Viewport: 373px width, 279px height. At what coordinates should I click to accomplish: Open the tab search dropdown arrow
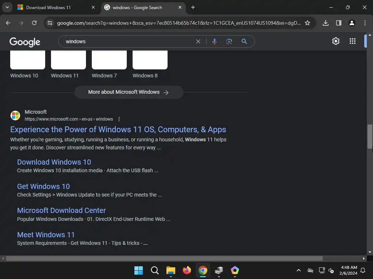click(7, 7)
